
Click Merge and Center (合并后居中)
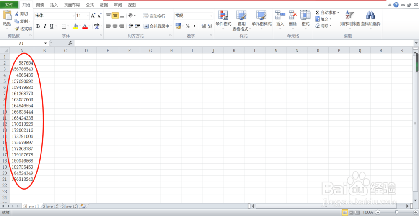[157, 26]
